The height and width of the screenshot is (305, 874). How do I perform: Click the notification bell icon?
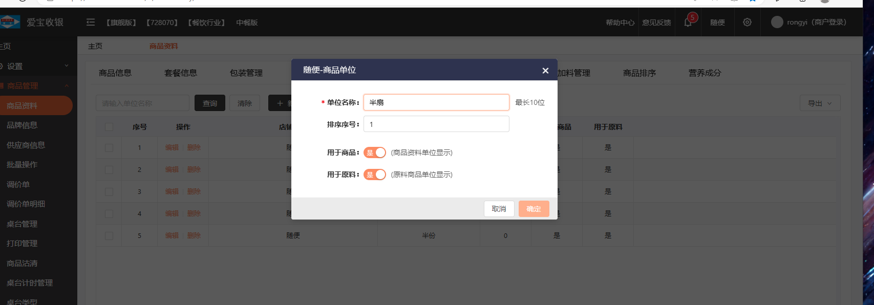coord(688,23)
